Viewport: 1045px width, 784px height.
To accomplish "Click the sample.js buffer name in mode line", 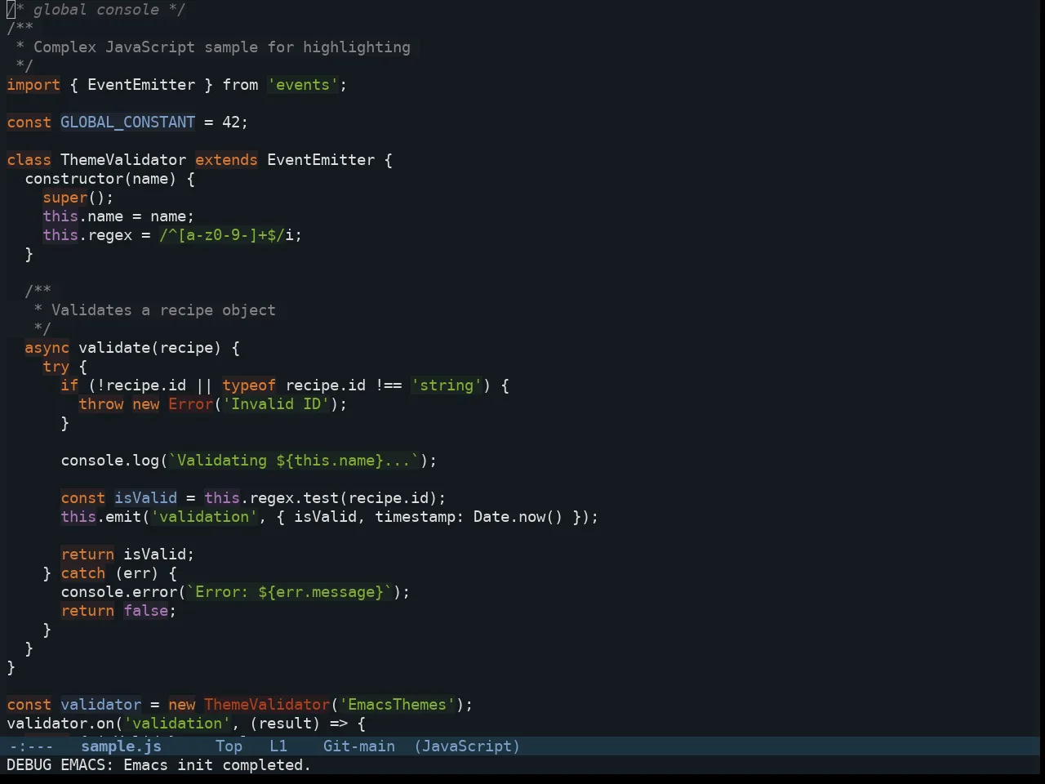I will tap(121, 746).
